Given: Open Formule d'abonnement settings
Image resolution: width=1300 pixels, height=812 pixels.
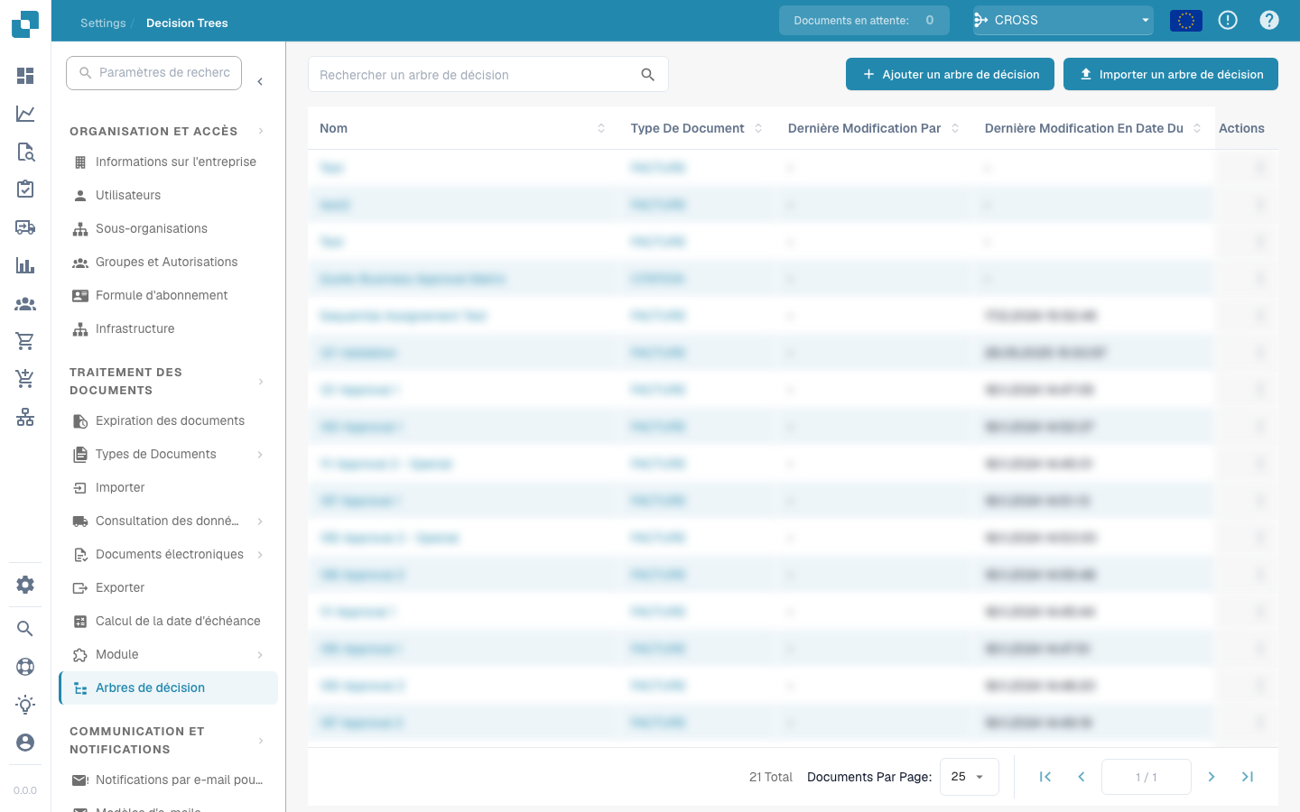Looking at the screenshot, I should 168,296.
